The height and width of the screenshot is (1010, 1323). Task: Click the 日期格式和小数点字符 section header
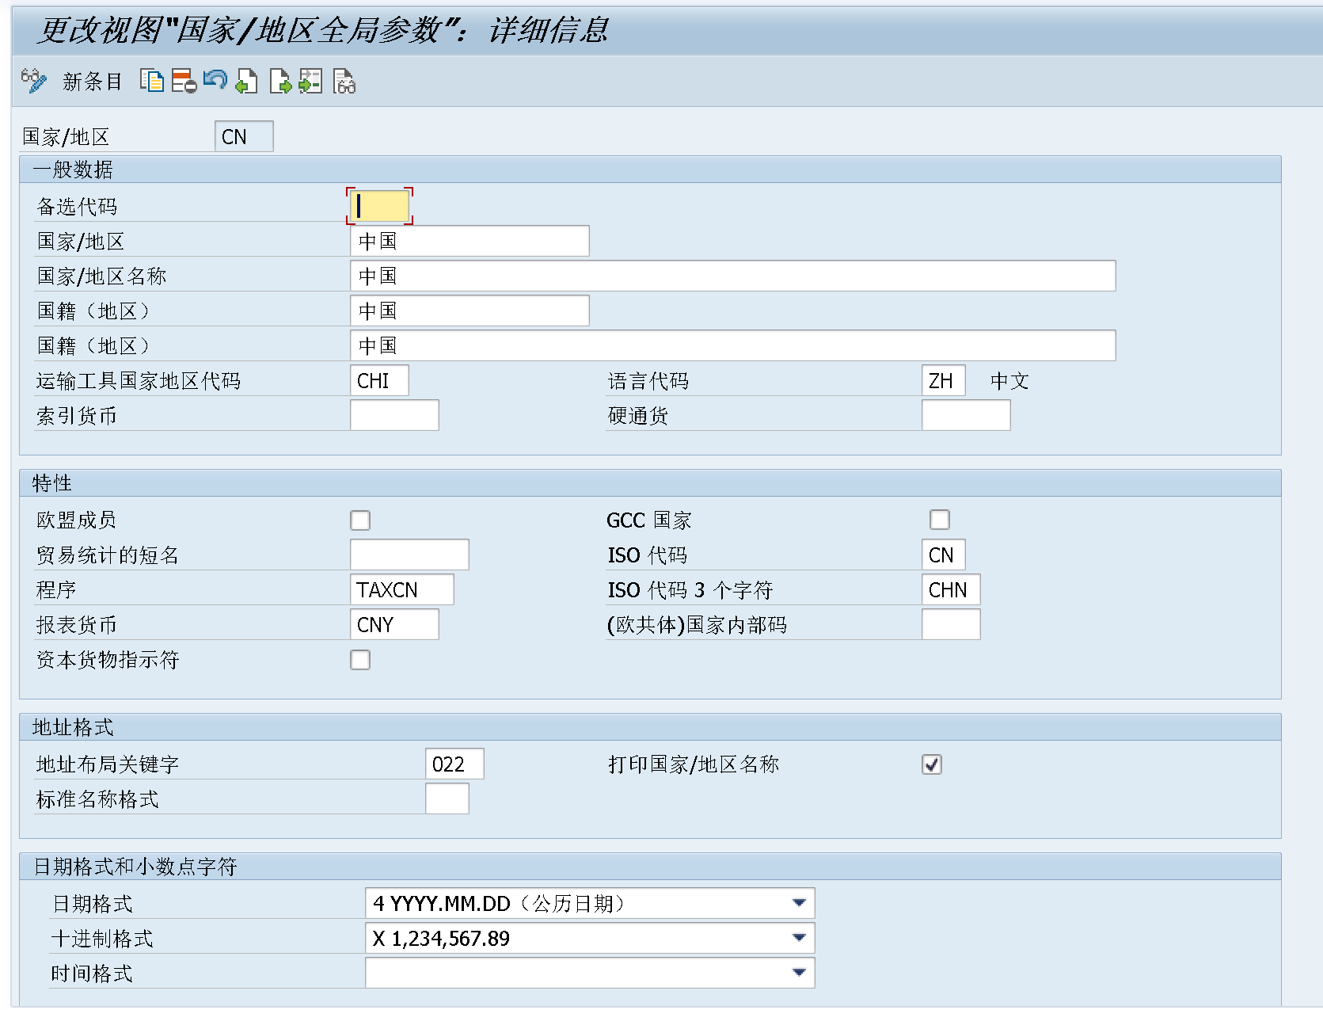tap(650, 867)
